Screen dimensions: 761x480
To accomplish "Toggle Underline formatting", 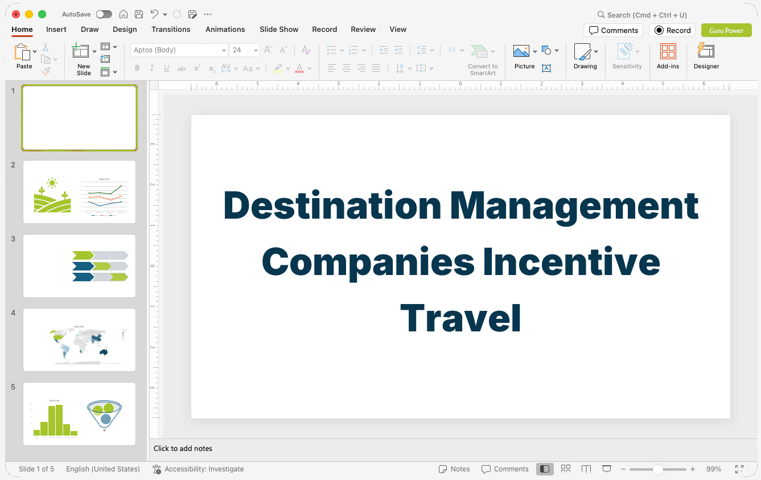I will coord(166,68).
